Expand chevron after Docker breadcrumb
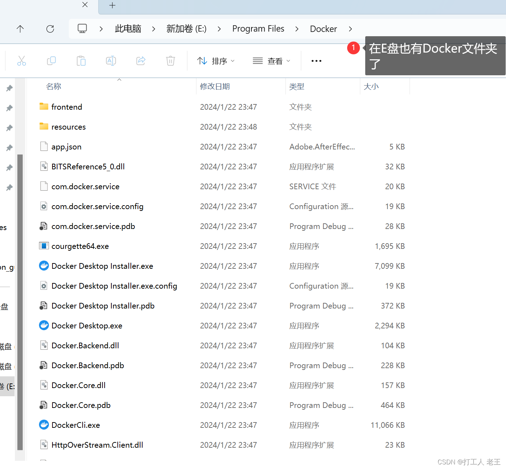Image resolution: width=506 pixels, height=469 pixels. [x=350, y=29]
